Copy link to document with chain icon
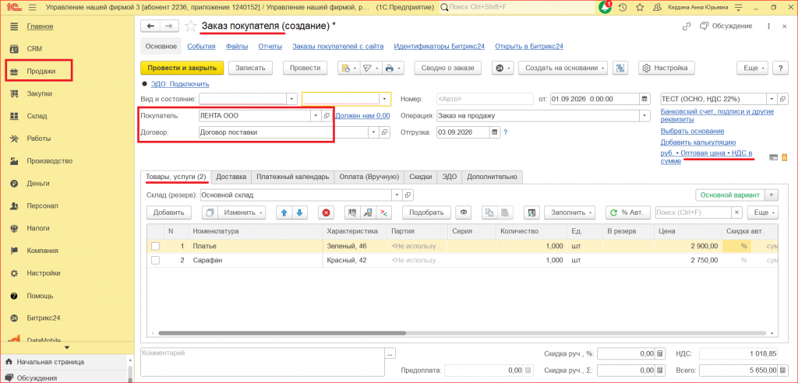The image size is (798, 383). tap(687, 26)
